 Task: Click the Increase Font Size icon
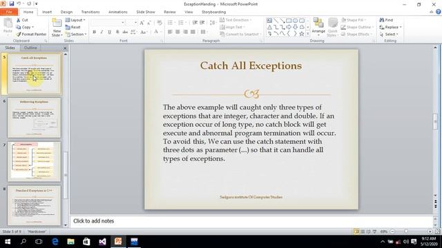click(x=142, y=23)
